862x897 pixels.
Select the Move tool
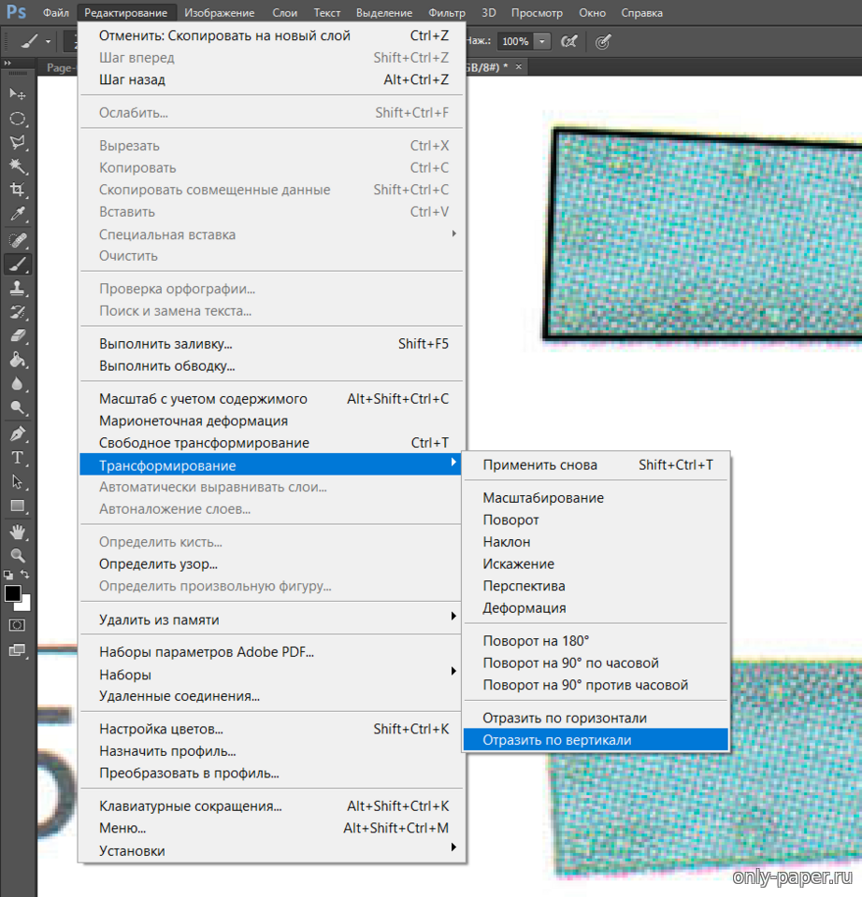[x=17, y=94]
